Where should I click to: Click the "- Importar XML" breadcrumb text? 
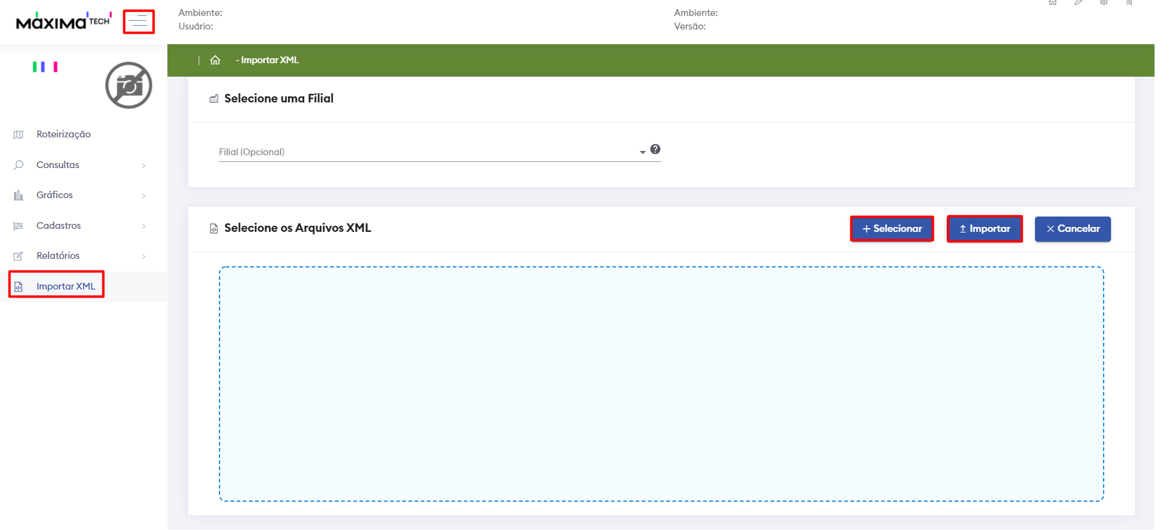point(267,60)
